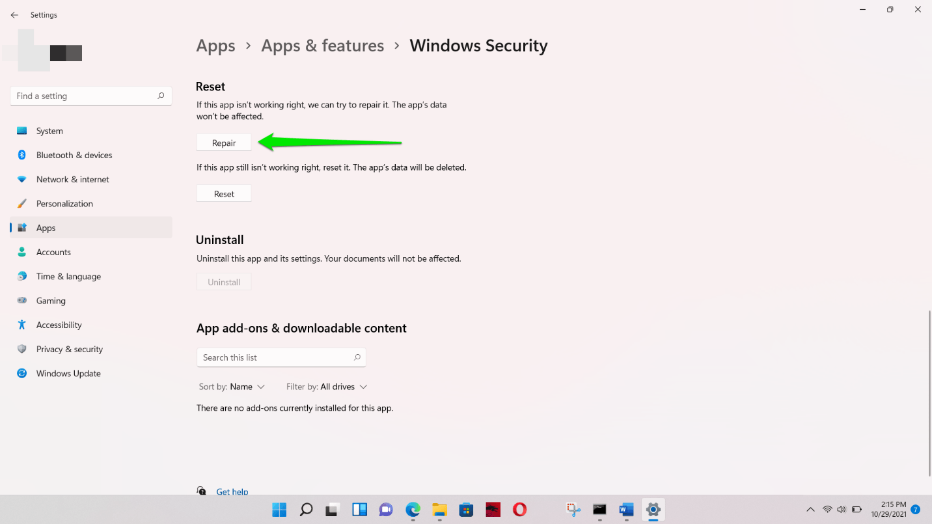Open System settings from sidebar
Screen dimensions: 932x524
[48, 130]
